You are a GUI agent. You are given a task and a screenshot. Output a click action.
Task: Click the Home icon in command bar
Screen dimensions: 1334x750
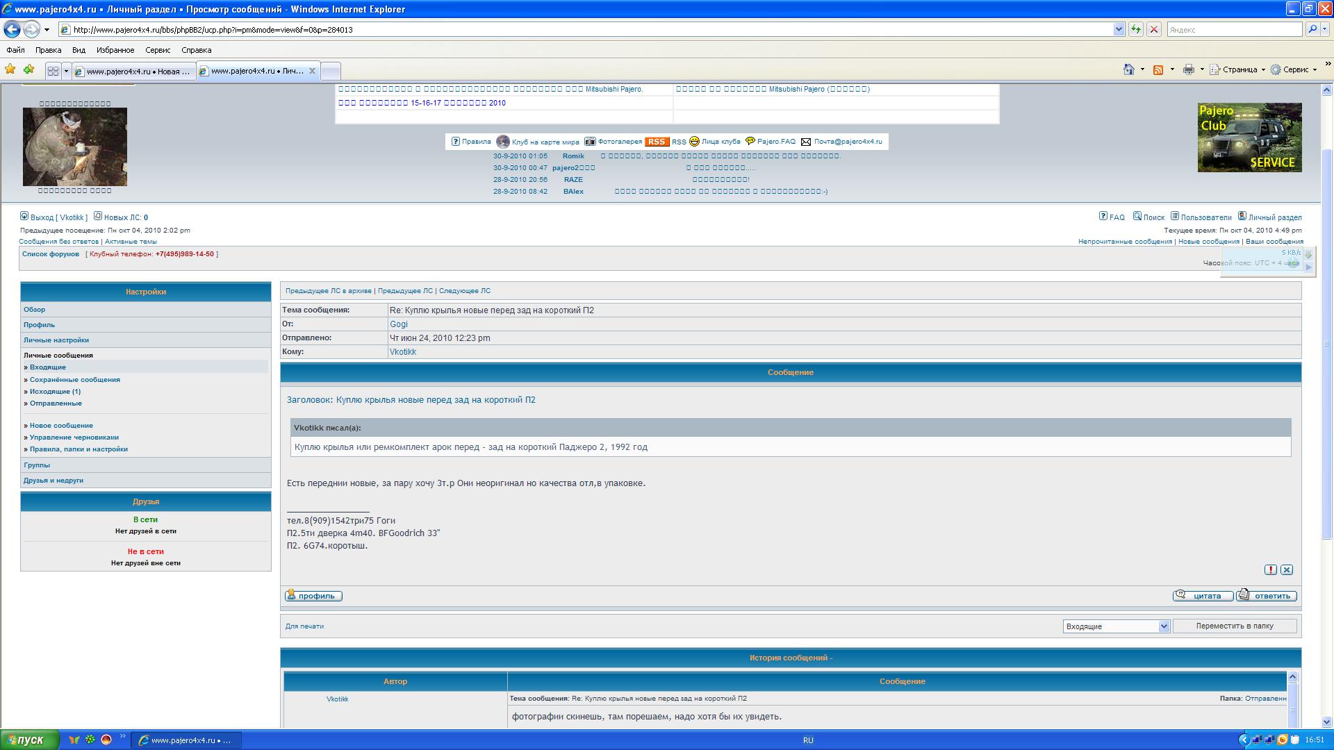tap(1129, 69)
